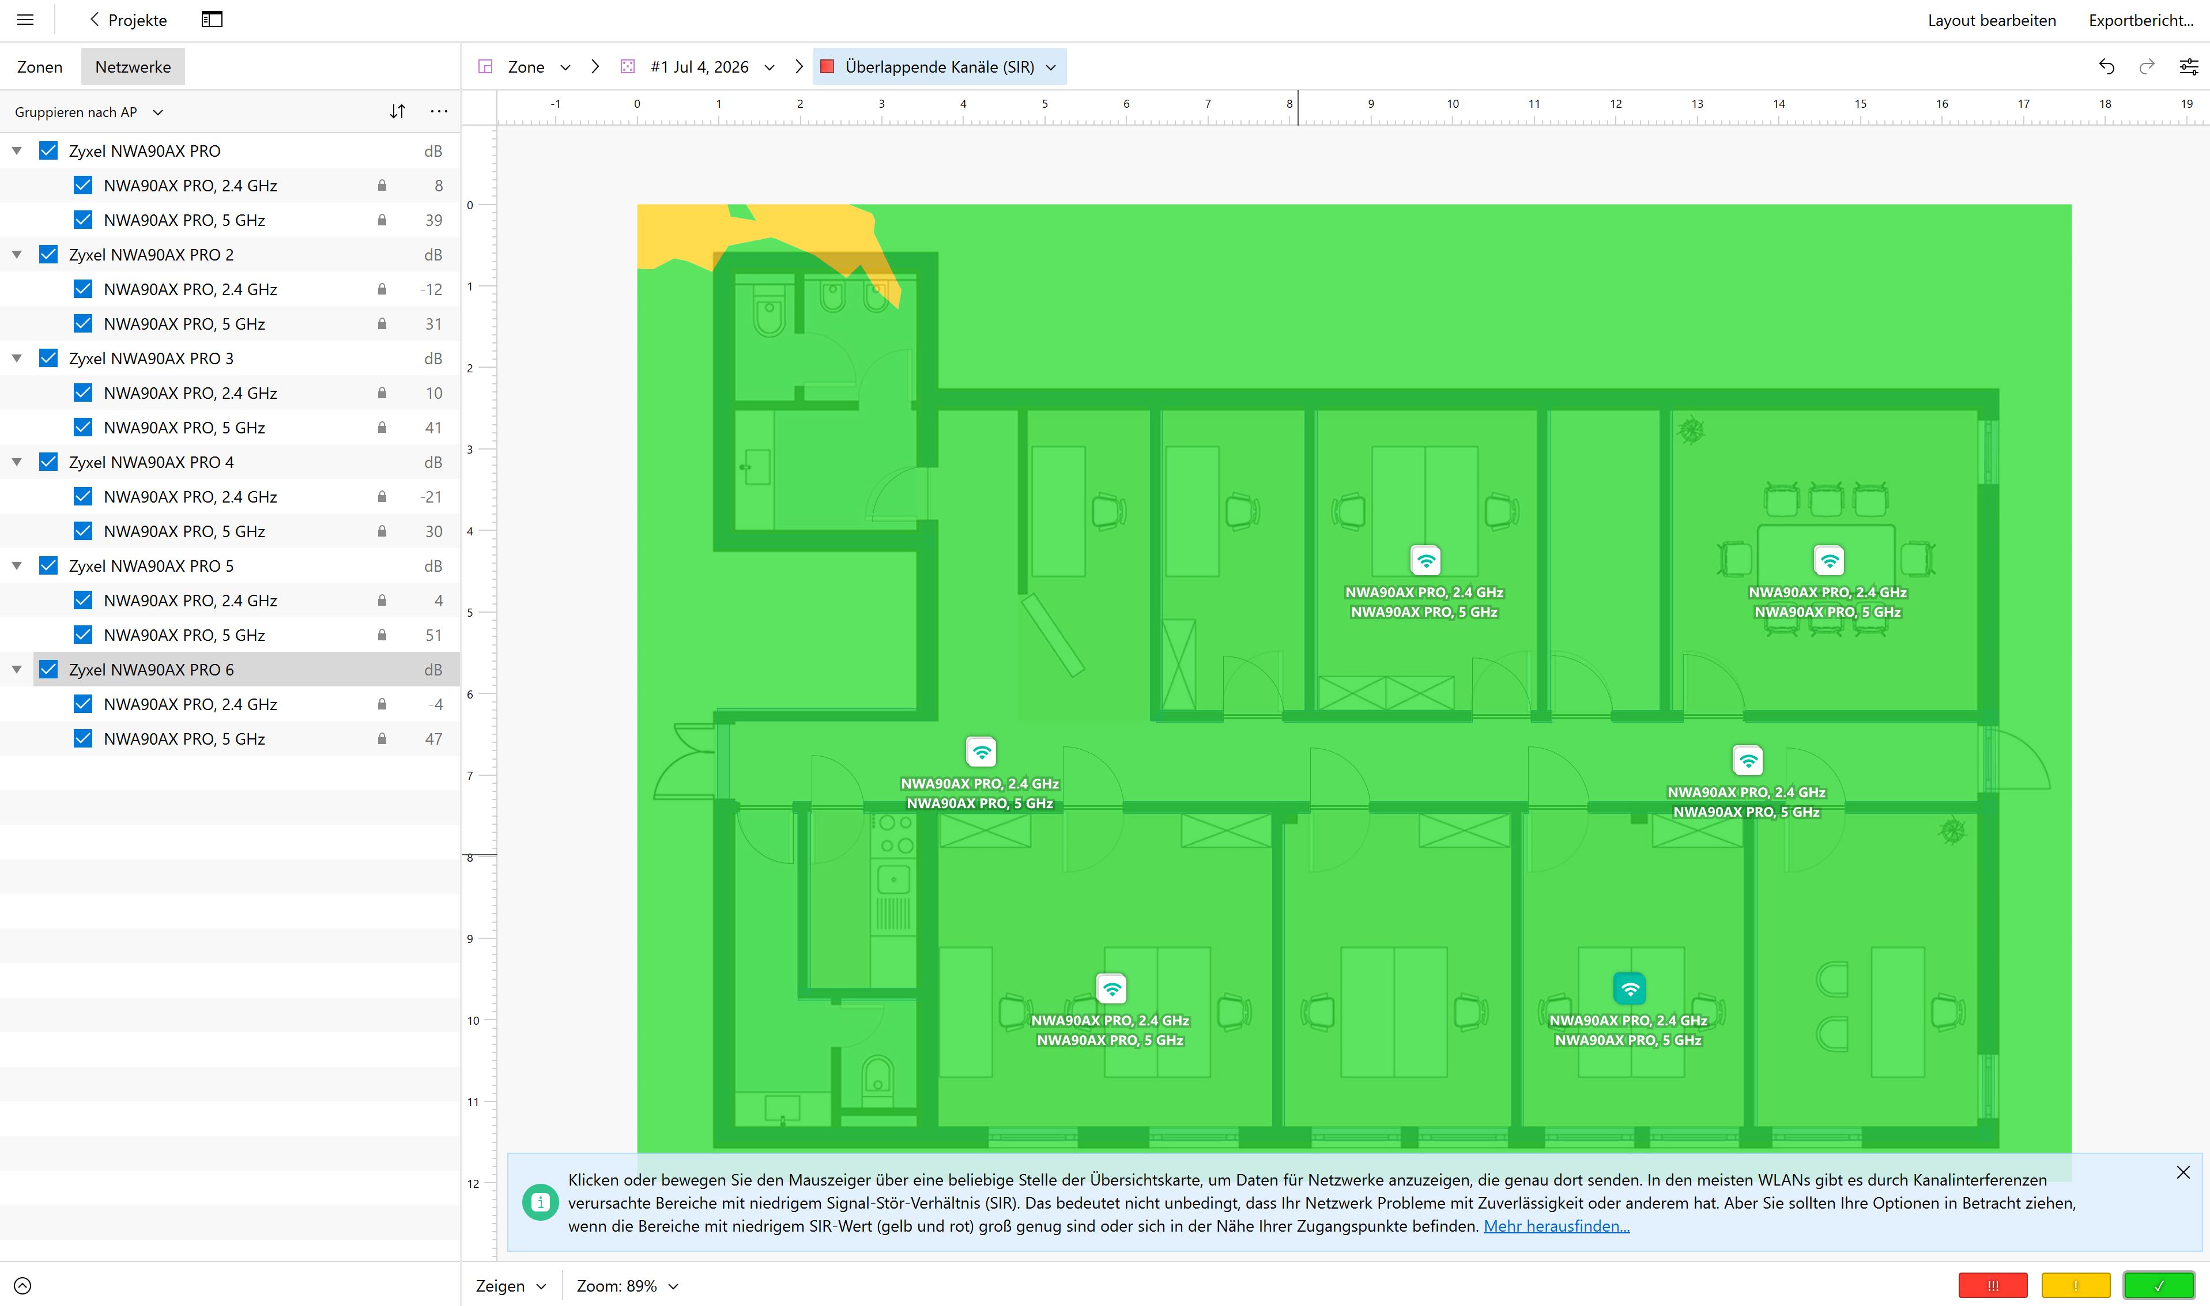Viewport: 2210px width, 1306px height.
Task: Close the information banner
Action: 2183,1172
